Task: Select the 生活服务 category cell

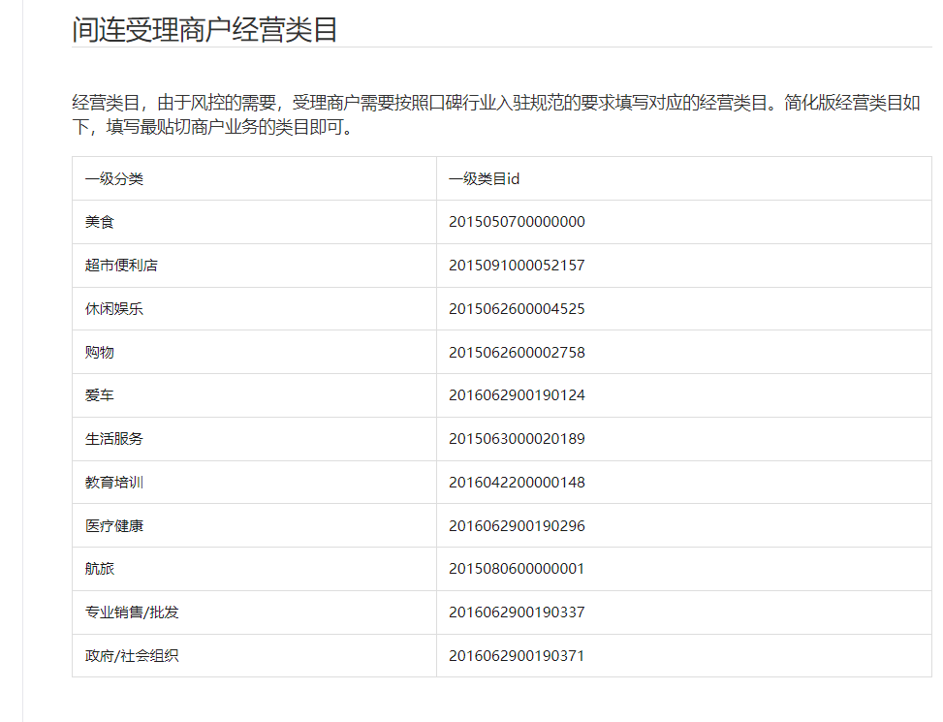Action: pyautogui.click(x=114, y=439)
